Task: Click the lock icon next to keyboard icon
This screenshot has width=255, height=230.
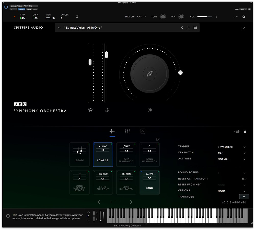Action: point(245,131)
